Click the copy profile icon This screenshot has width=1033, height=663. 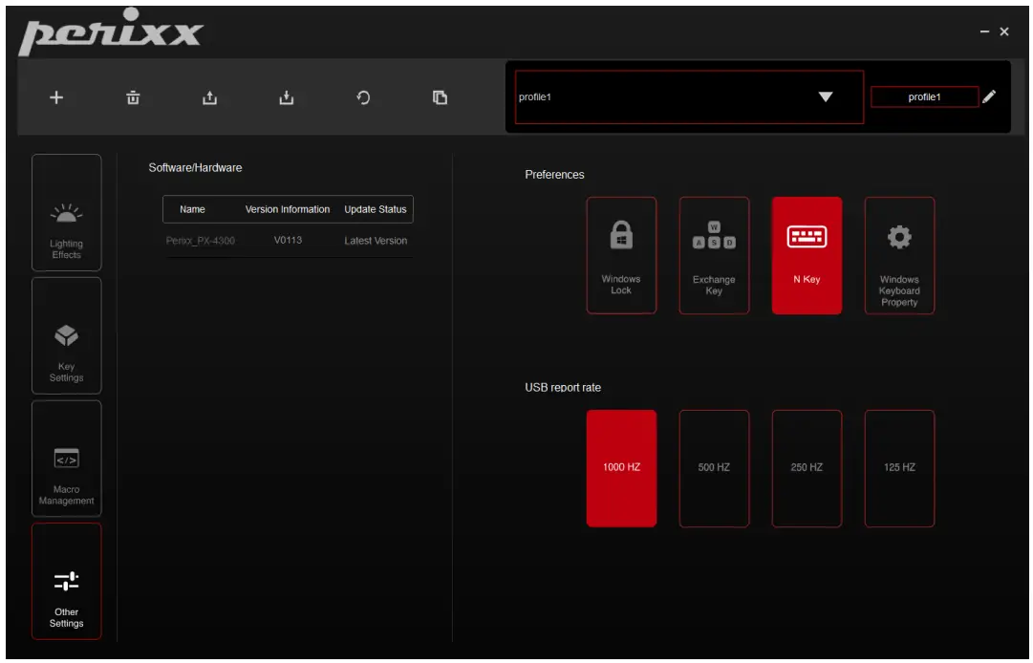point(440,97)
